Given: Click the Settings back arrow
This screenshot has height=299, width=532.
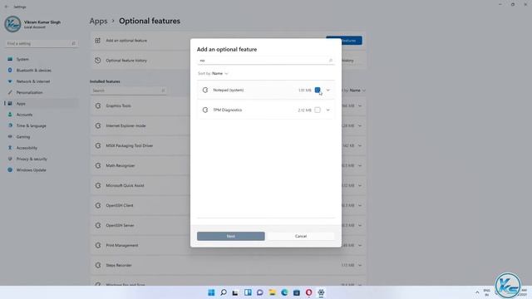Looking at the screenshot, I should click(x=7, y=7).
